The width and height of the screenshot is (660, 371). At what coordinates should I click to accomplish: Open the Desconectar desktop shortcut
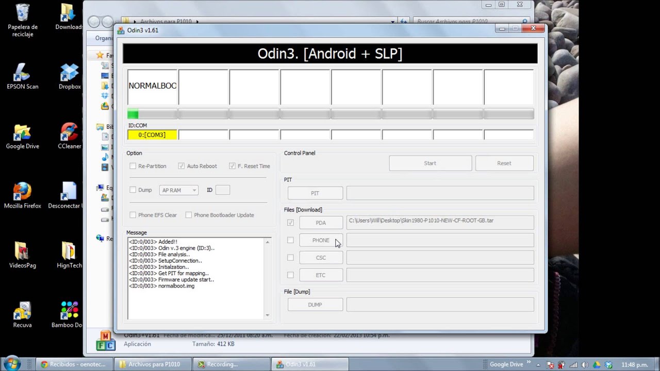pyautogui.click(x=65, y=196)
